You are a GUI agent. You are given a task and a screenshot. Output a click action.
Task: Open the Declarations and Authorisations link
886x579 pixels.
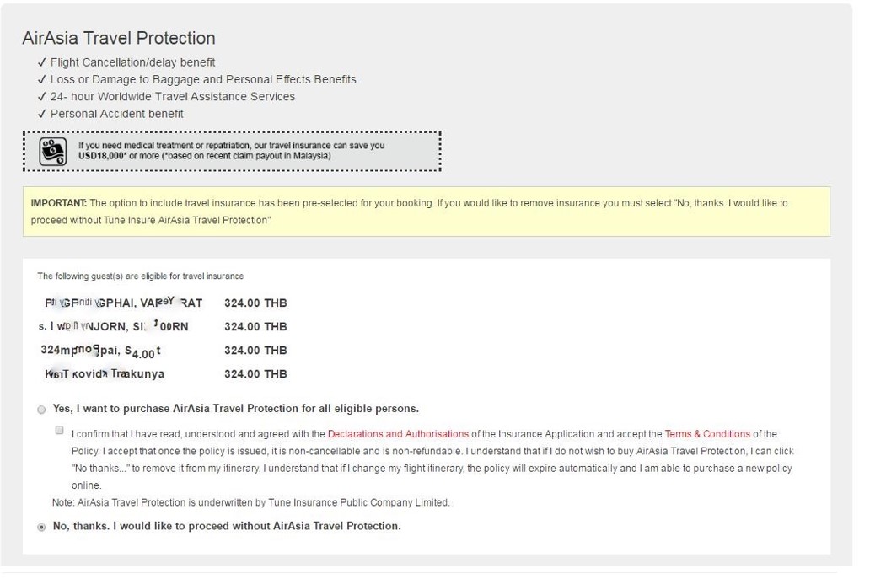pyautogui.click(x=398, y=434)
